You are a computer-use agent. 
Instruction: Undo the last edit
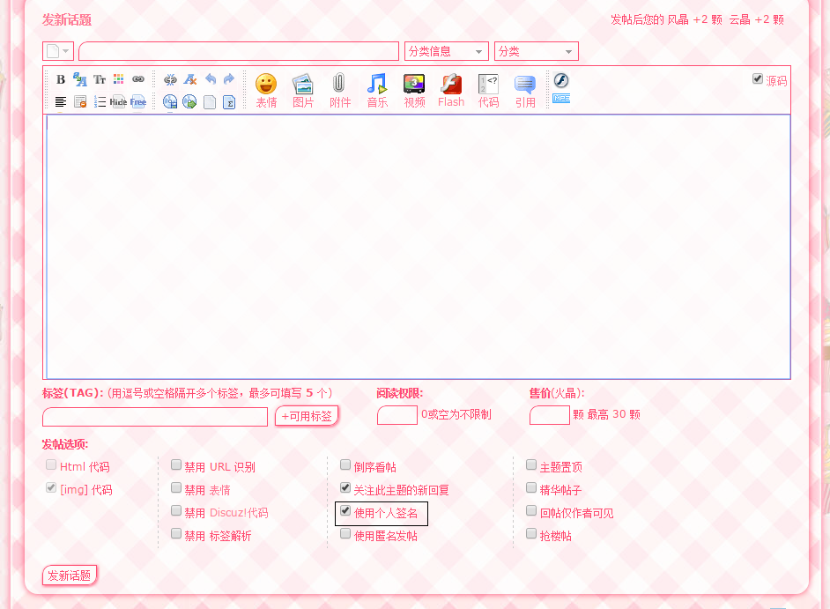(x=211, y=79)
